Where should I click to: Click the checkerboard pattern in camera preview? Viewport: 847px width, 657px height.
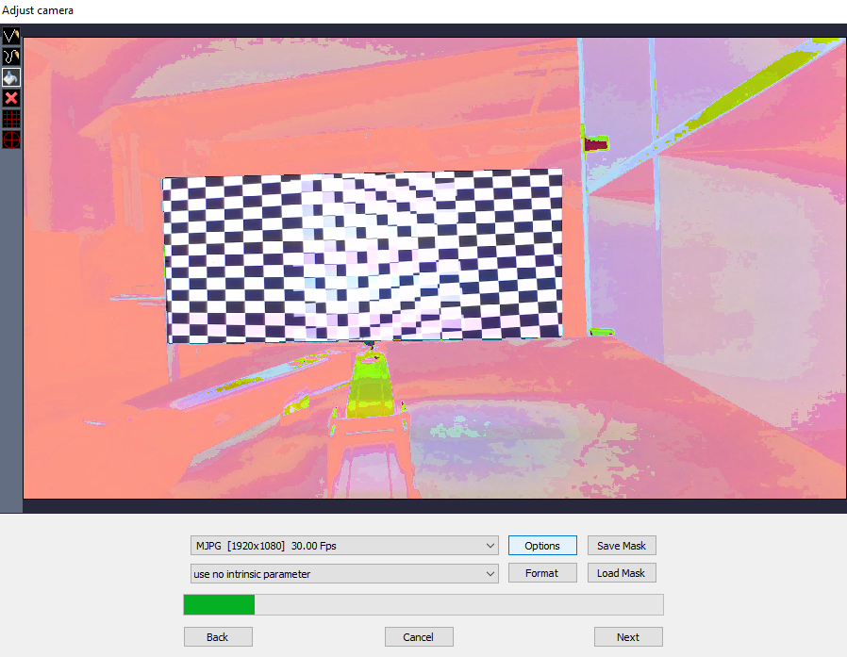point(363,256)
